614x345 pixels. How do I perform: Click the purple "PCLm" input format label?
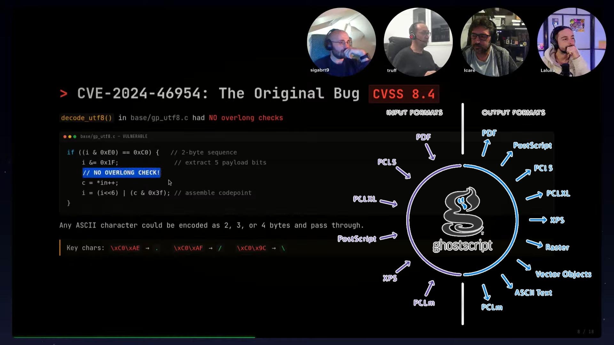click(x=424, y=303)
